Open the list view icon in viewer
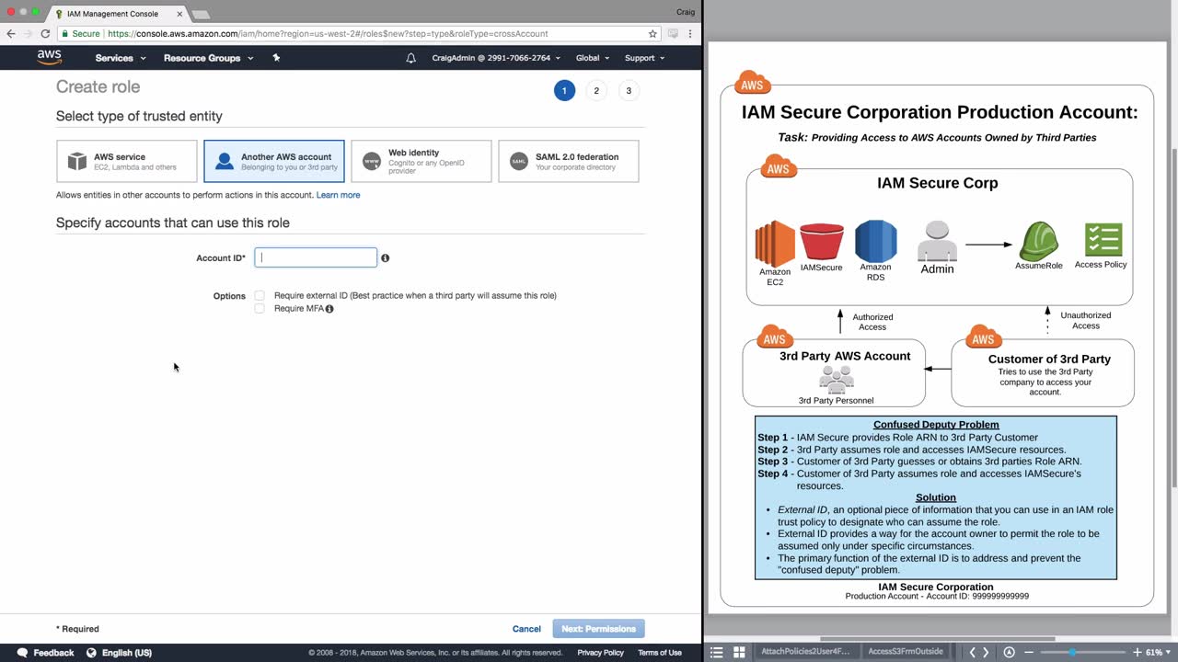Viewport: 1178px width, 662px height. pyautogui.click(x=717, y=652)
